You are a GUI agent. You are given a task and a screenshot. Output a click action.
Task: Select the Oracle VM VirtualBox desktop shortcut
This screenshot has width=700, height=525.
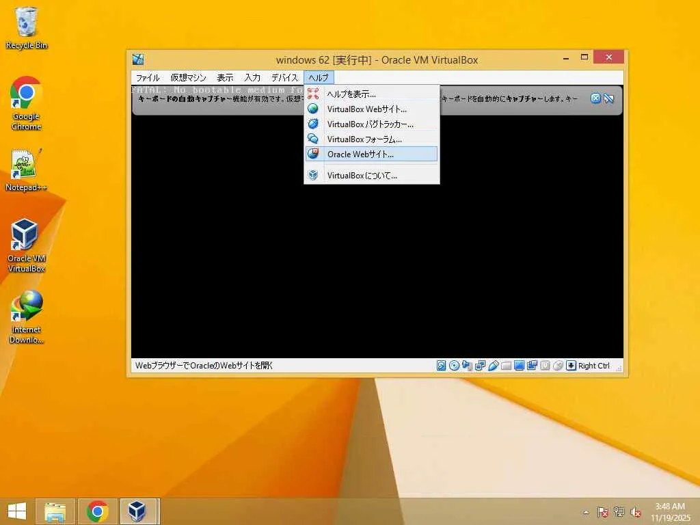(27, 245)
